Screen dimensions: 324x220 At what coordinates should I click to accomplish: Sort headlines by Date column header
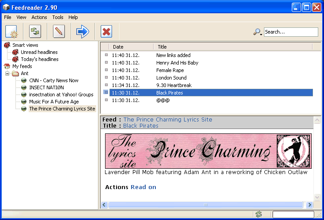pos(118,47)
